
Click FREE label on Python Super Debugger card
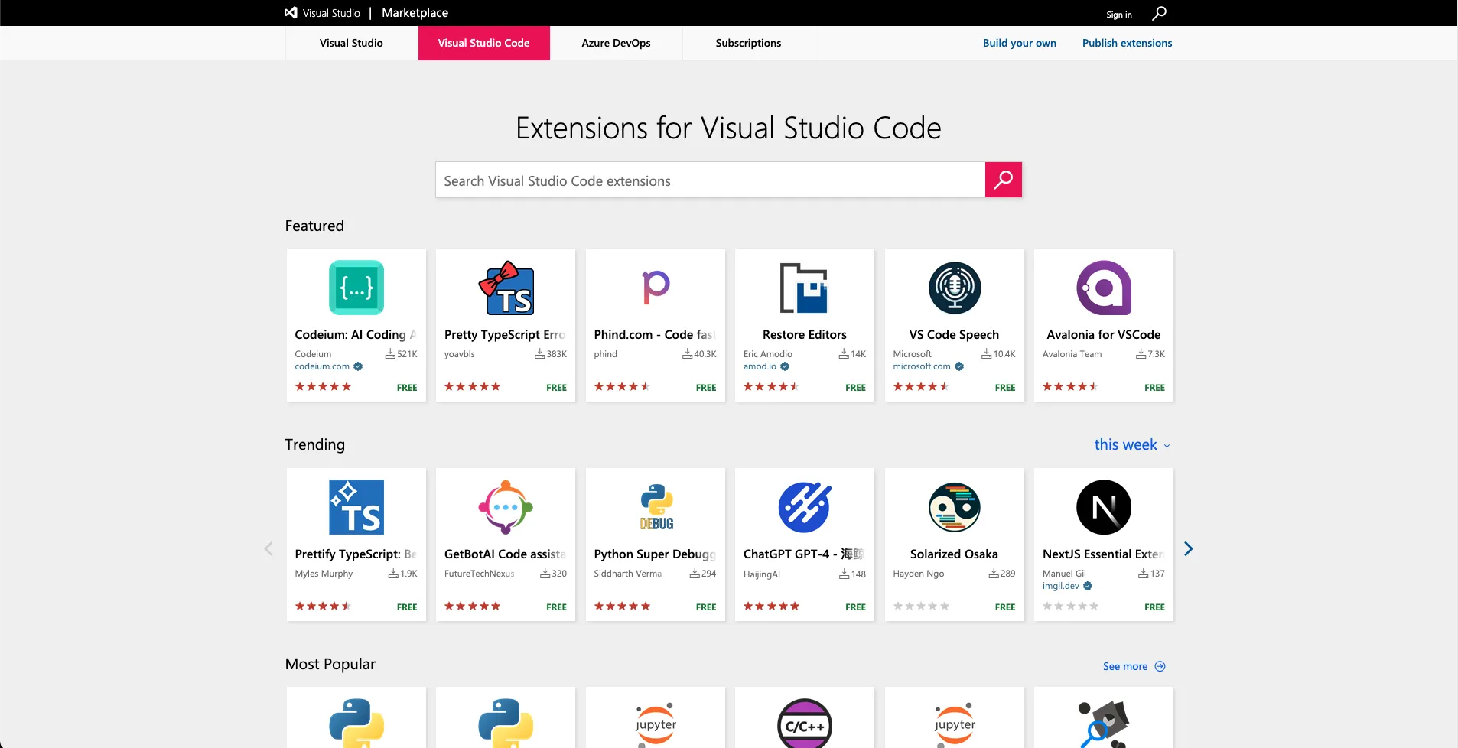tap(706, 607)
